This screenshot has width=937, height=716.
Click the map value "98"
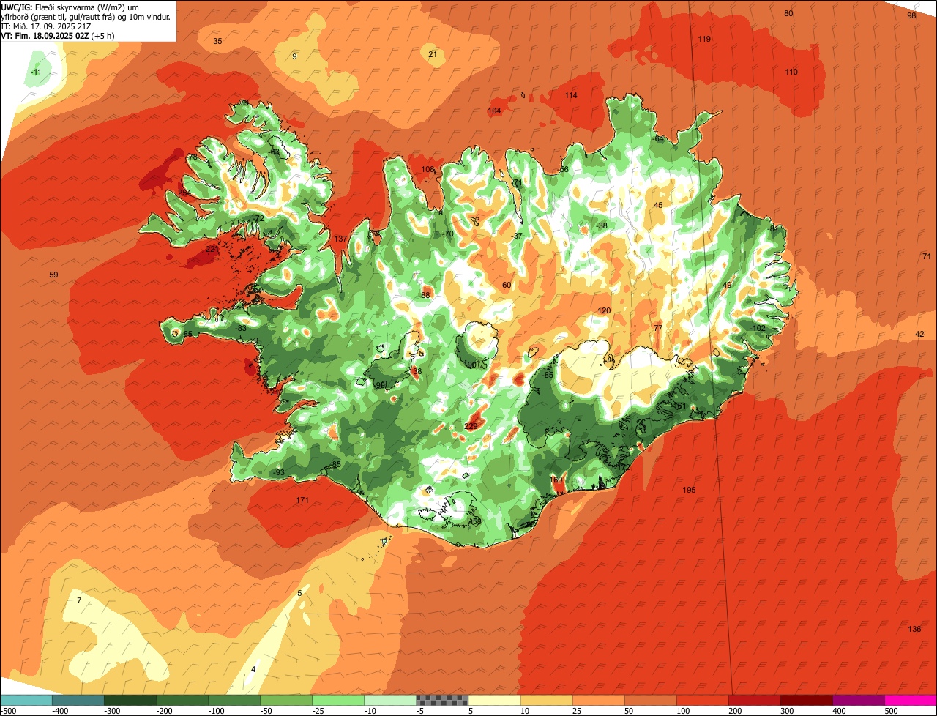coord(911,15)
